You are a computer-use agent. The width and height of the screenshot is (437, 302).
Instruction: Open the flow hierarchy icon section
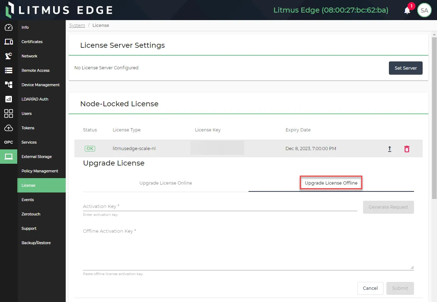[x=9, y=85]
